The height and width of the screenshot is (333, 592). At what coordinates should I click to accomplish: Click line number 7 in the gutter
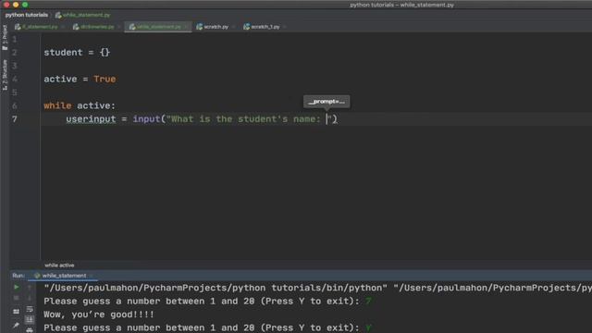(15, 119)
